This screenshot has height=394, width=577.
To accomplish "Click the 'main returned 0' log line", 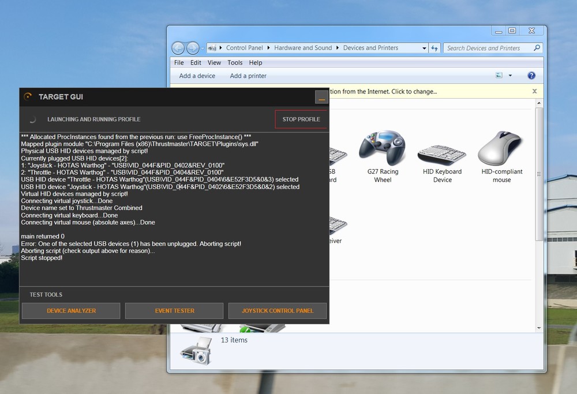I will [43, 236].
